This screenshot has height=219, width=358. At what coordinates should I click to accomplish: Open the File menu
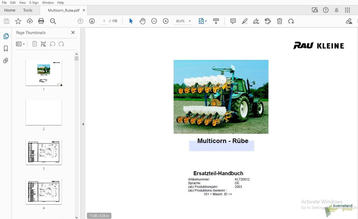[x=4, y=3]
